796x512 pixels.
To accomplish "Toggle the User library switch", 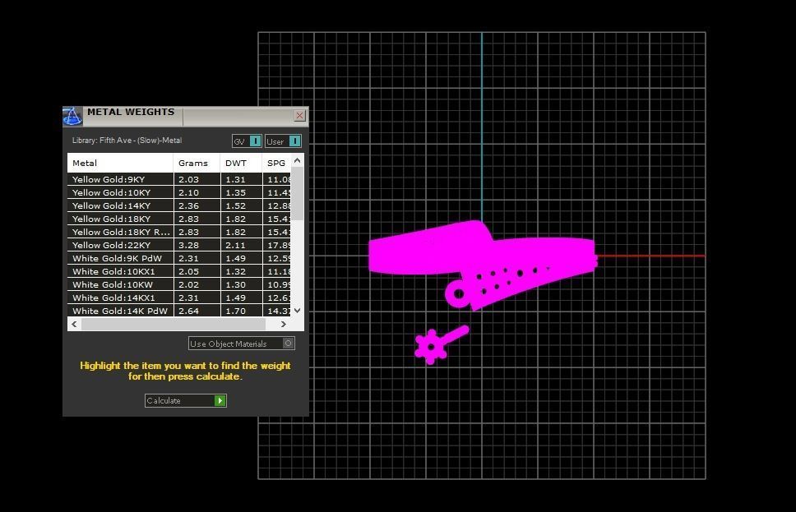I will click(283, 141).
